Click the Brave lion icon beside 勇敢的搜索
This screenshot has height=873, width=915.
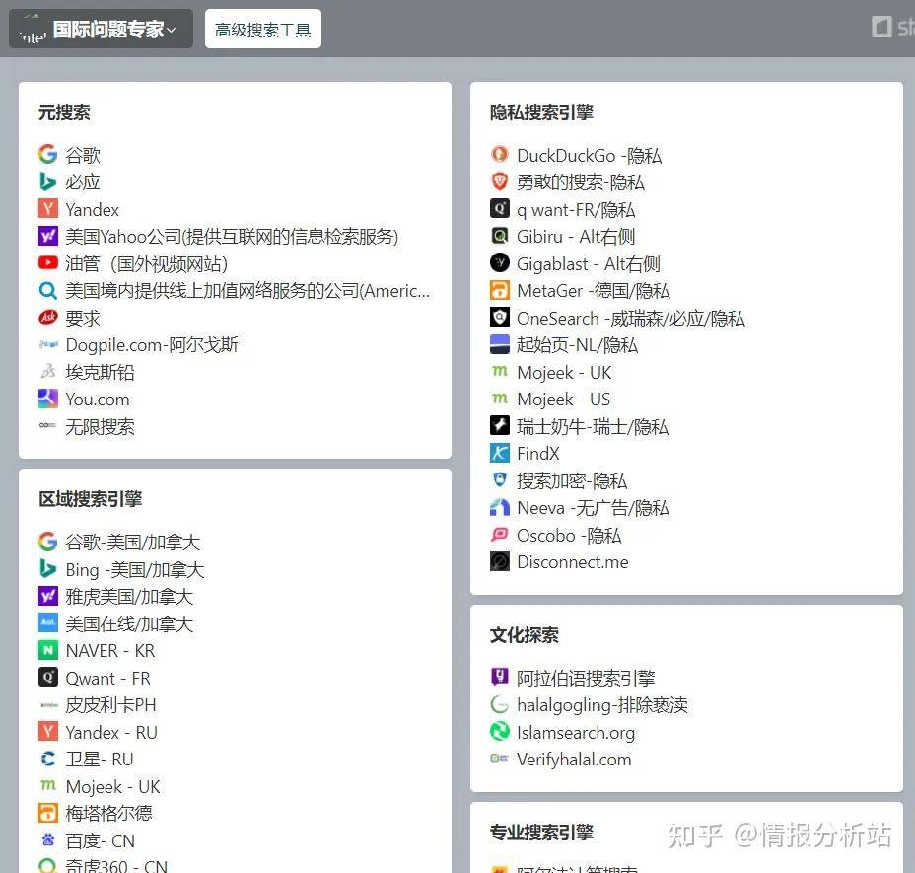click(x=500, y=182)
